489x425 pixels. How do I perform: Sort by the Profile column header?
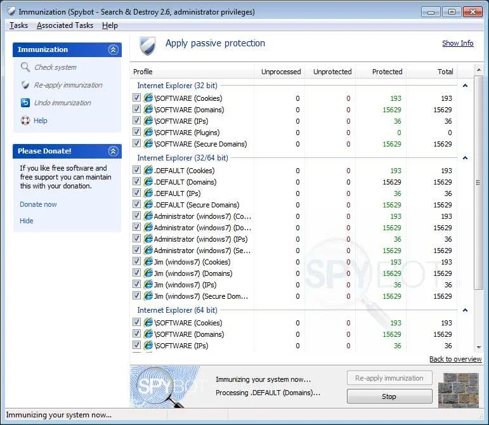tap(192, 72)
